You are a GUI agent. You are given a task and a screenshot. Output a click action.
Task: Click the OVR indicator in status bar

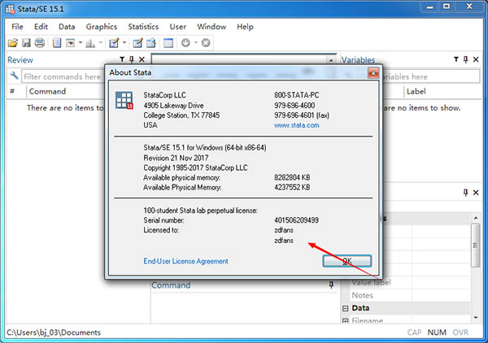(x=460, y=332)
